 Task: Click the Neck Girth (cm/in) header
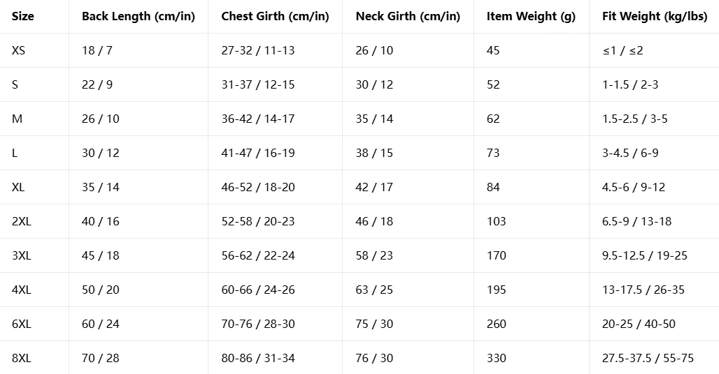click(x=408, y=17)
